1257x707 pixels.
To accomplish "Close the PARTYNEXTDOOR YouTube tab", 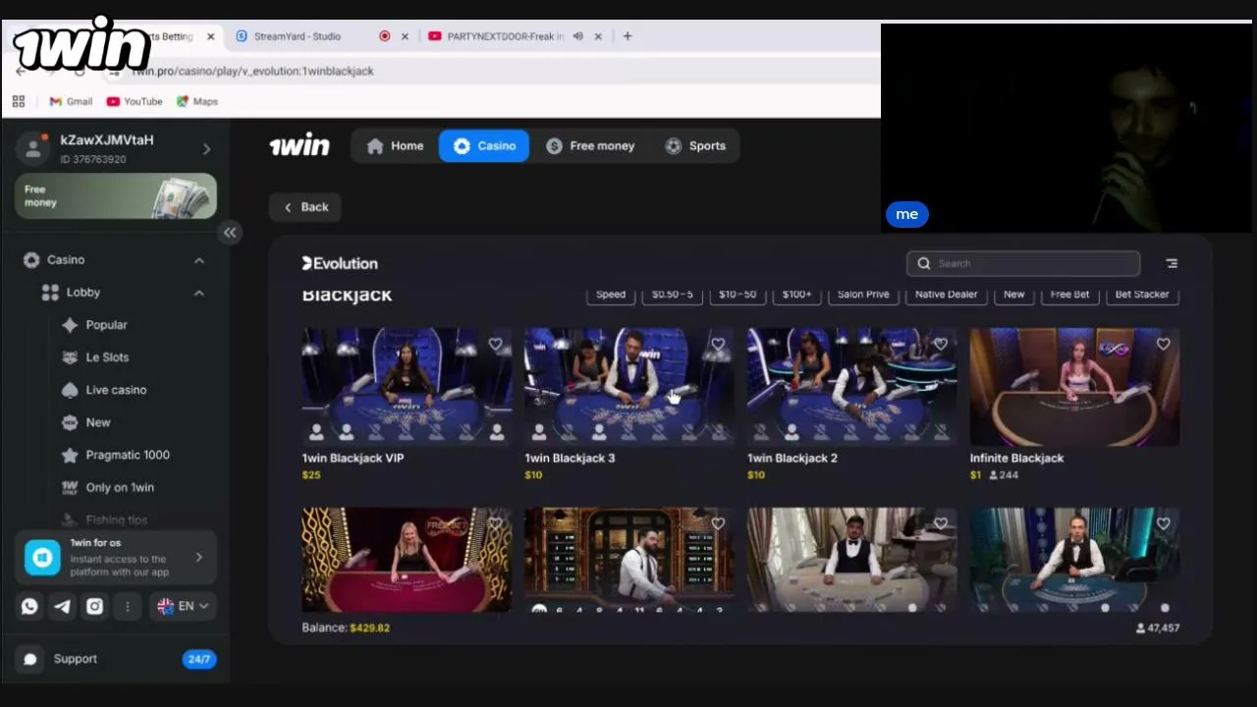I will pyautogui.click(x=598, y=36).
